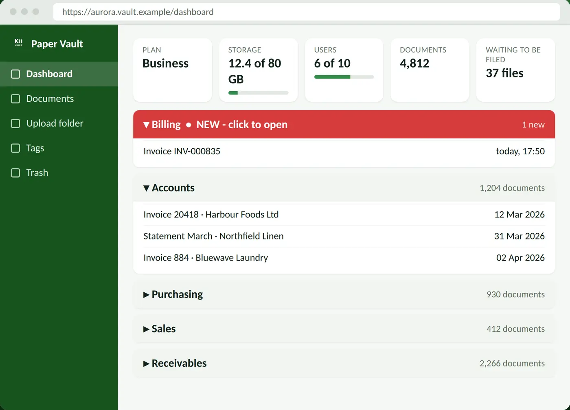Click the Dashboard sidebar icon

tap(15, 74)
